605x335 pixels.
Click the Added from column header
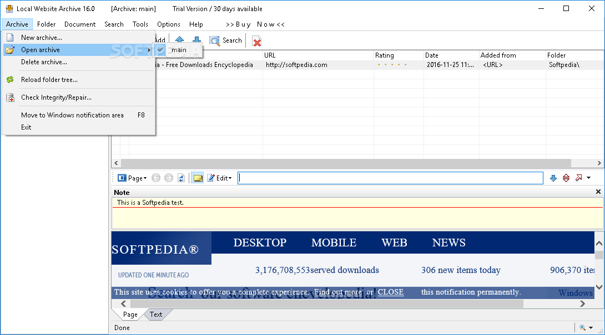512,55
